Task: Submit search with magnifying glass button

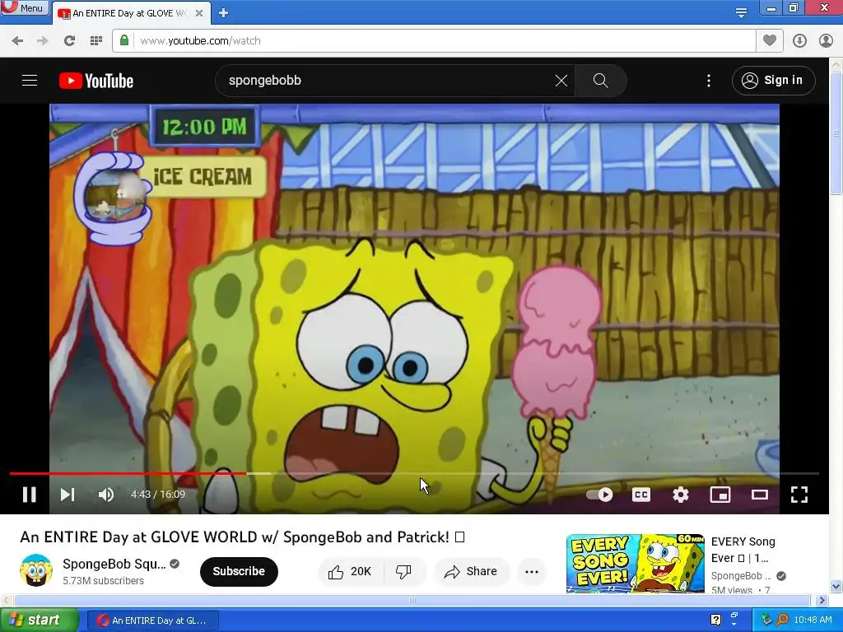Action: 600,81
